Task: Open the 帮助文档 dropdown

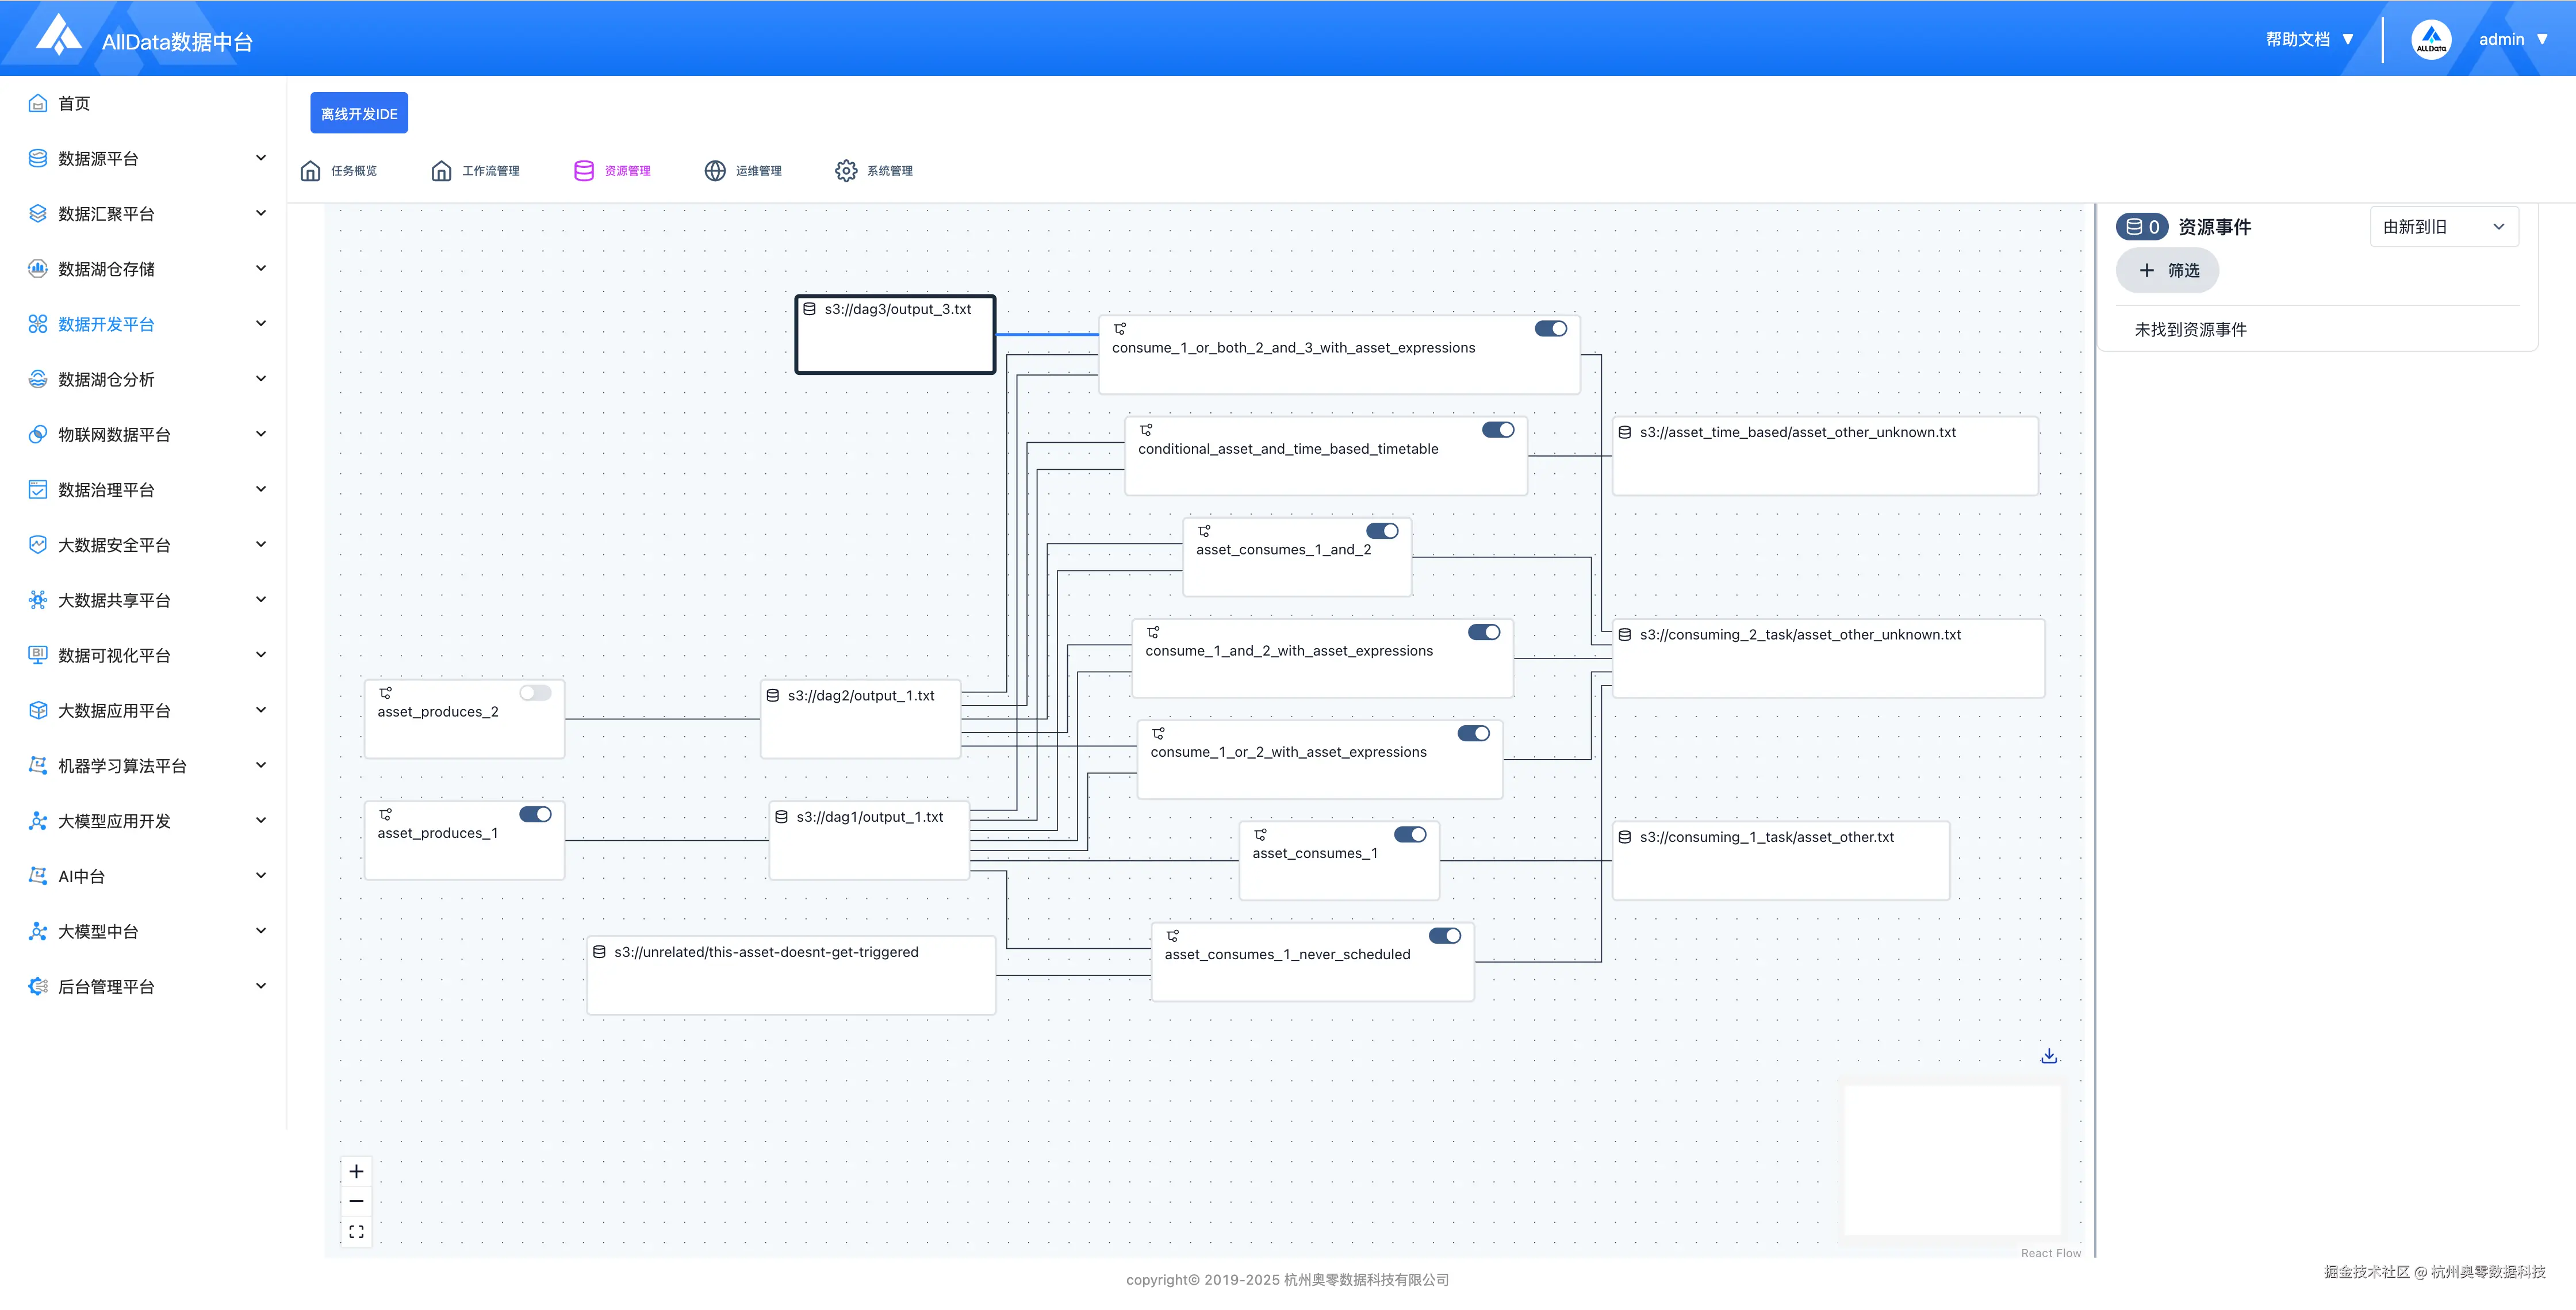Action: point(2309,40)
